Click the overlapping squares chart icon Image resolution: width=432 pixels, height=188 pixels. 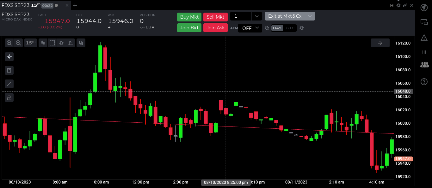point(81,43)
